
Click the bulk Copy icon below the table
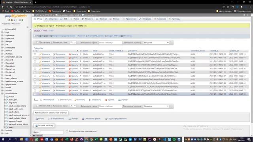click(x=90, y=100)
